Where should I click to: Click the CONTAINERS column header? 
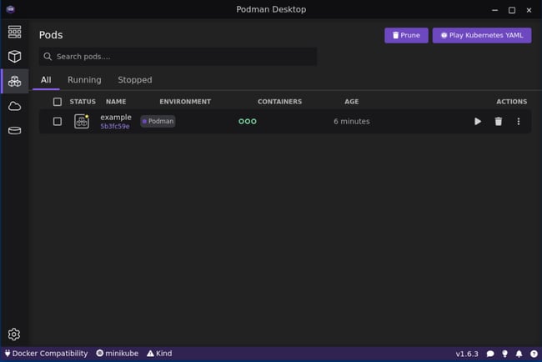(x=279, y=102)
